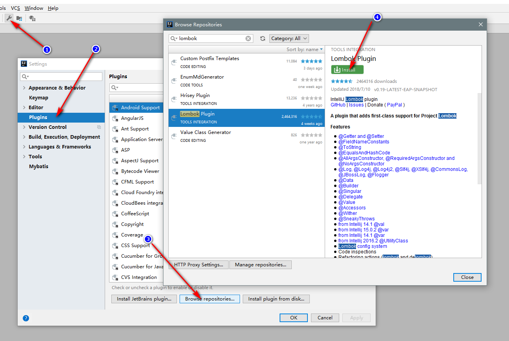The image size is (509, 341).
Task: Open the Window menu
Action: 34,8
